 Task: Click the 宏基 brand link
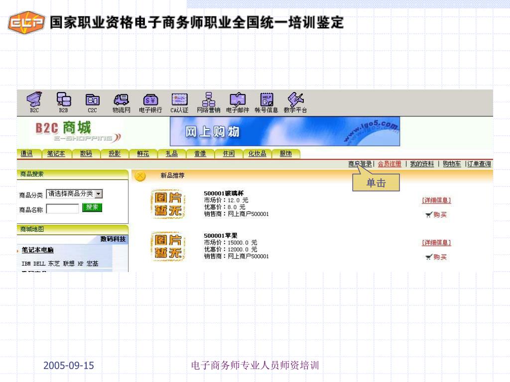point(92,264)
